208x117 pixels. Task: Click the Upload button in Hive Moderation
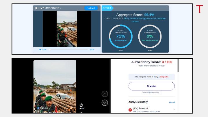(91, 8)
